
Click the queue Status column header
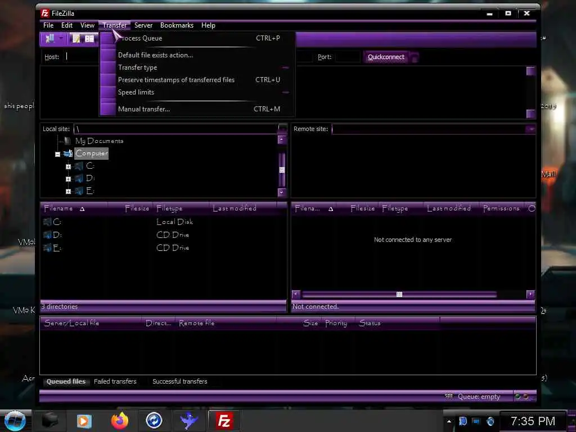tap(398, 323)
